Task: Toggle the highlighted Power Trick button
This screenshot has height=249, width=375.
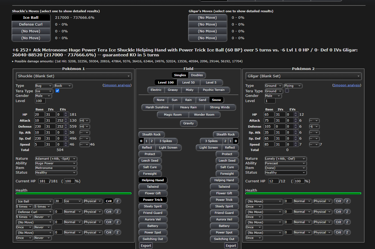Action: click(153, 200)
